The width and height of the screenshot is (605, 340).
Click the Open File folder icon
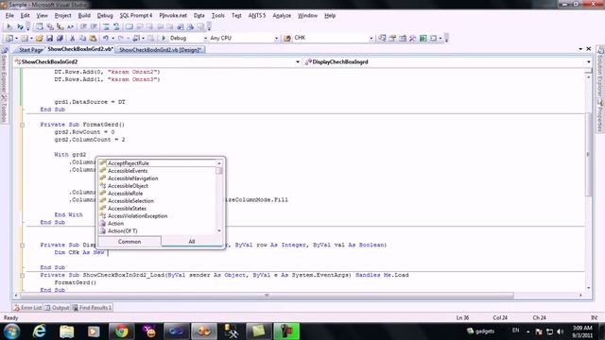(39, 38)
